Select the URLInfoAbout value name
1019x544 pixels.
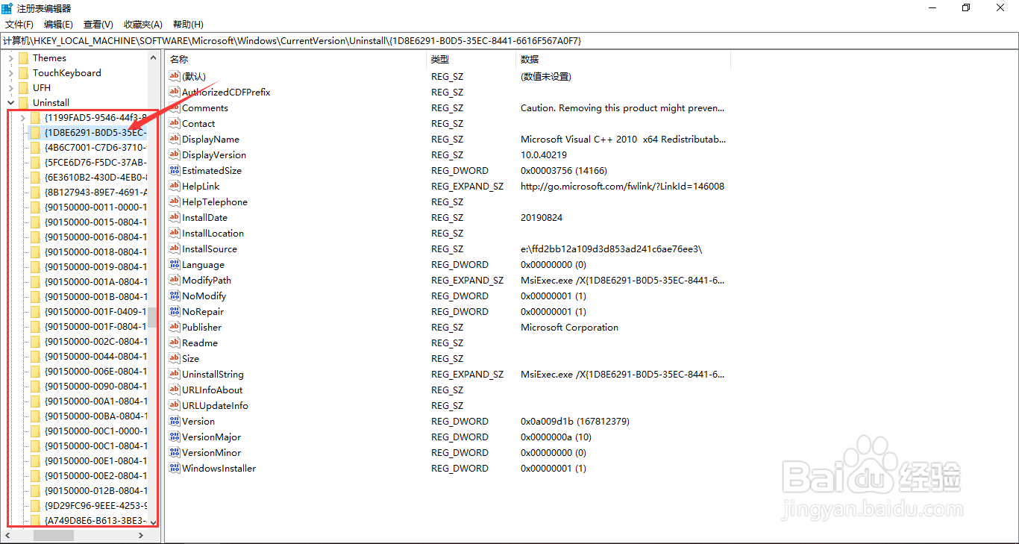click(x=213, y=390)
